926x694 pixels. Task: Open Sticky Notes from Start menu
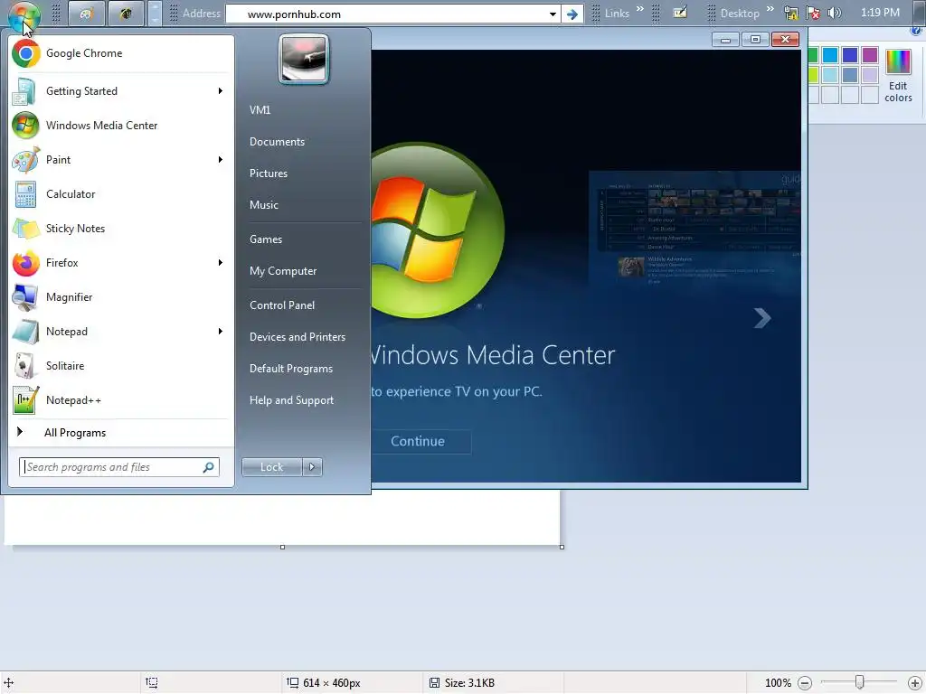120,229
